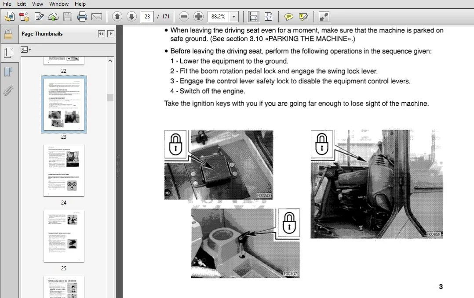Open the Help menu
Viewport: 474px width, 298px height.
point(80,4)
